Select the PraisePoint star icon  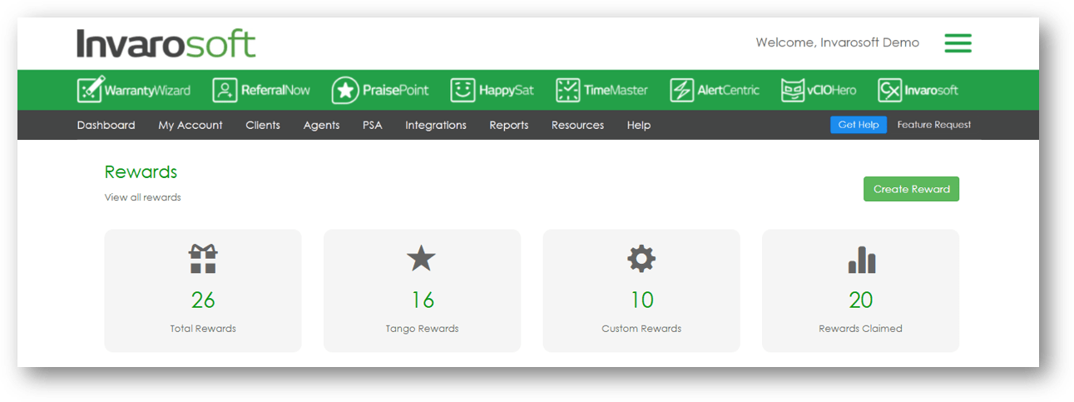pos(345,90)
